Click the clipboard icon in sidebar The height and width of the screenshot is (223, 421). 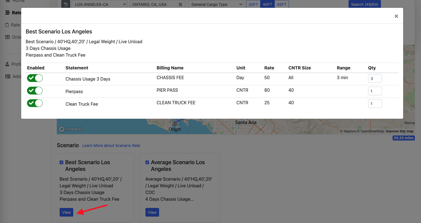tap(8, 25)
